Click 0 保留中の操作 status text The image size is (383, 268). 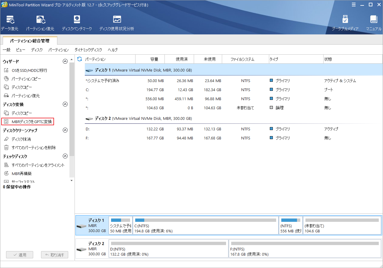[17, 187]
